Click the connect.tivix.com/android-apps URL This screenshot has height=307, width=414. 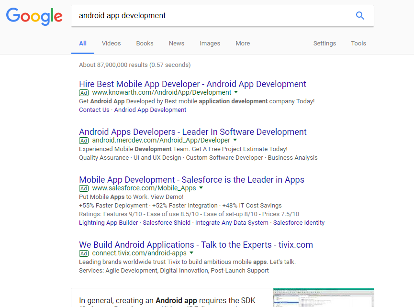[x=139, y=253]
